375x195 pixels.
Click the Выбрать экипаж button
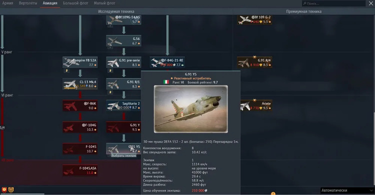point(123,155)
